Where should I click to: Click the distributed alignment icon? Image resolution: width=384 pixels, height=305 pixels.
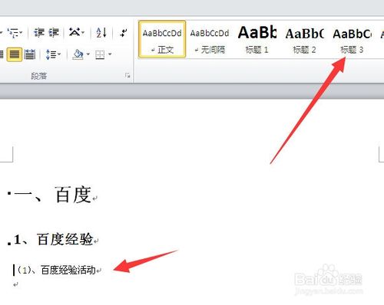(x=30, y=54)
